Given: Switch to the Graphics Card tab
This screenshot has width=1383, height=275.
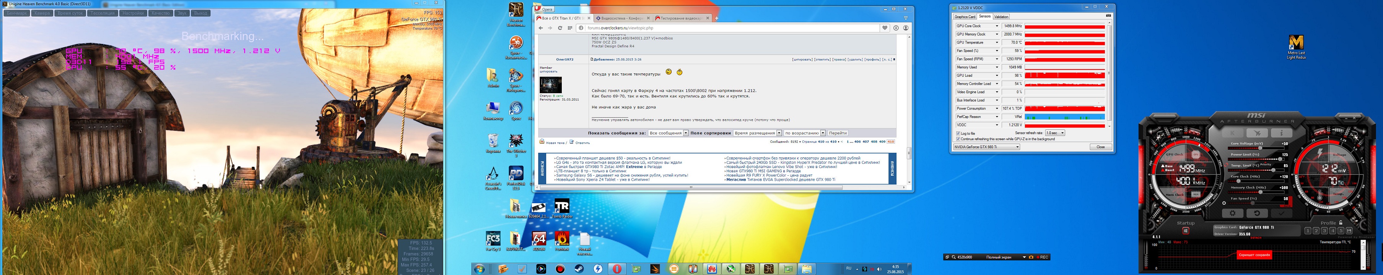Looking at the screenshot, I should tap(965, 17).
